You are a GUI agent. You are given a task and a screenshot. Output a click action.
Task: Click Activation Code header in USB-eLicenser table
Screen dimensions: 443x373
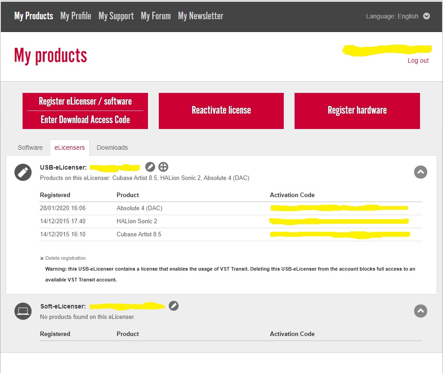click(x=292, y=195)
